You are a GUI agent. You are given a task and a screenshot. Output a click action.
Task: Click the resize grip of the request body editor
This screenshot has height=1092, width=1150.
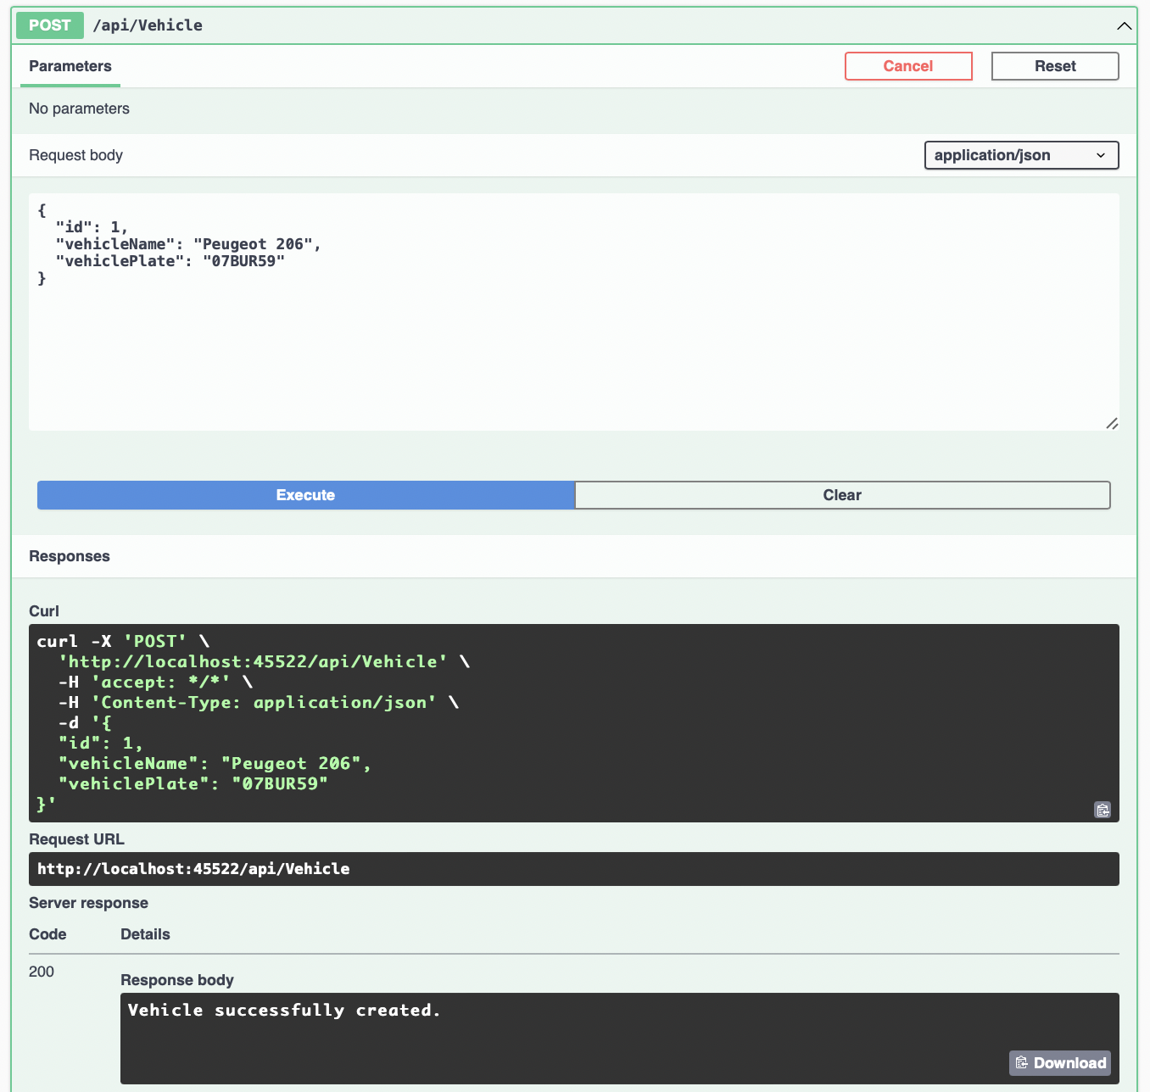pos(1112,424)
